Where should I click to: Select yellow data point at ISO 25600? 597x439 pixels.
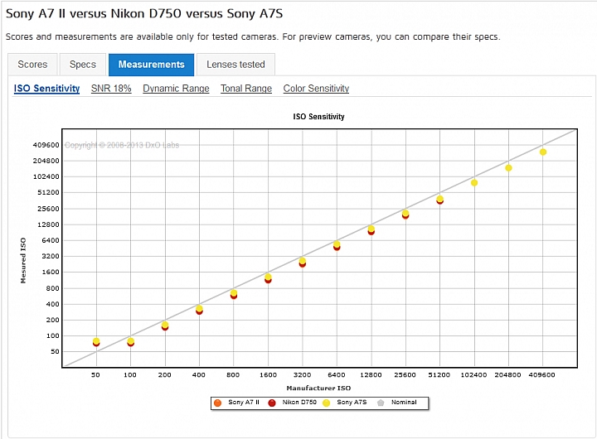pos(405,214)
